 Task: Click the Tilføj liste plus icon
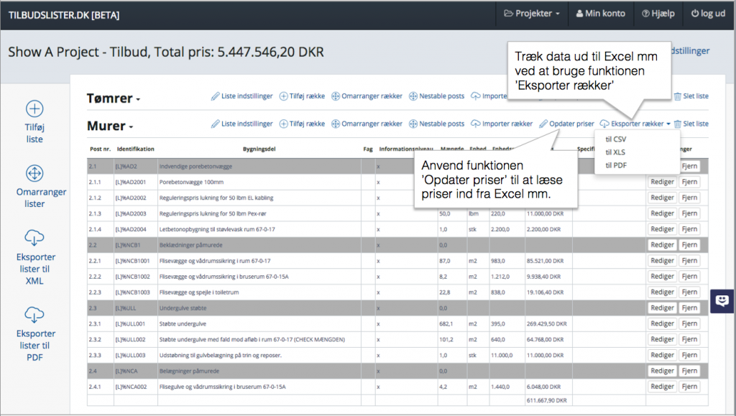pos(34,108)
